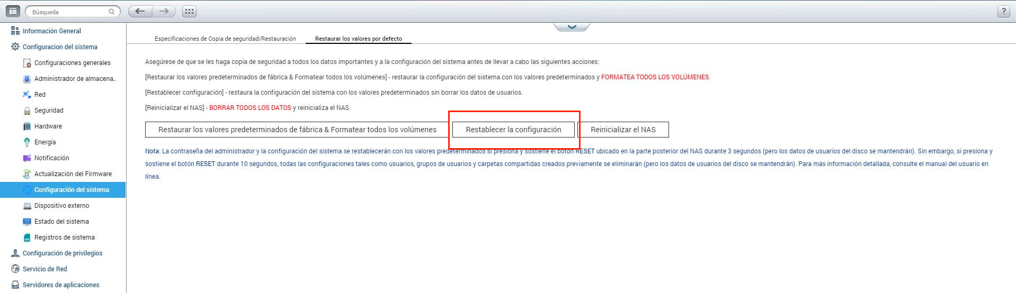The height and width of the screenshot is (293, 1016).
Task: Expand Configuración de privilegios section
Action: 63,253
